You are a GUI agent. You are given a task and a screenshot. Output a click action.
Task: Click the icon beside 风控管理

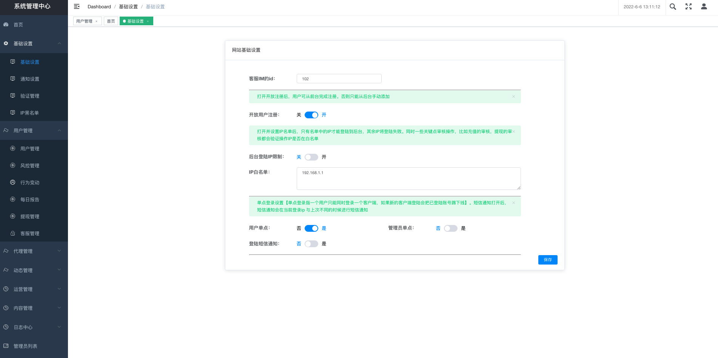pos(13,165)
